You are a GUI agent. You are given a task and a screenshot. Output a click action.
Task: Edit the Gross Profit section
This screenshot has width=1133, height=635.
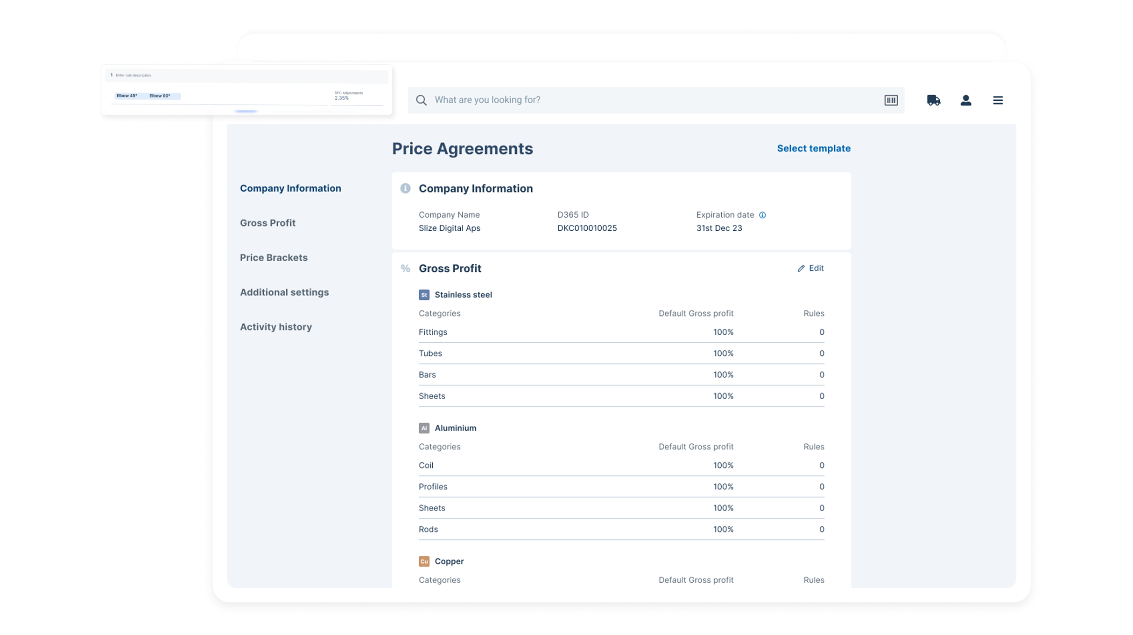point(810,268)
